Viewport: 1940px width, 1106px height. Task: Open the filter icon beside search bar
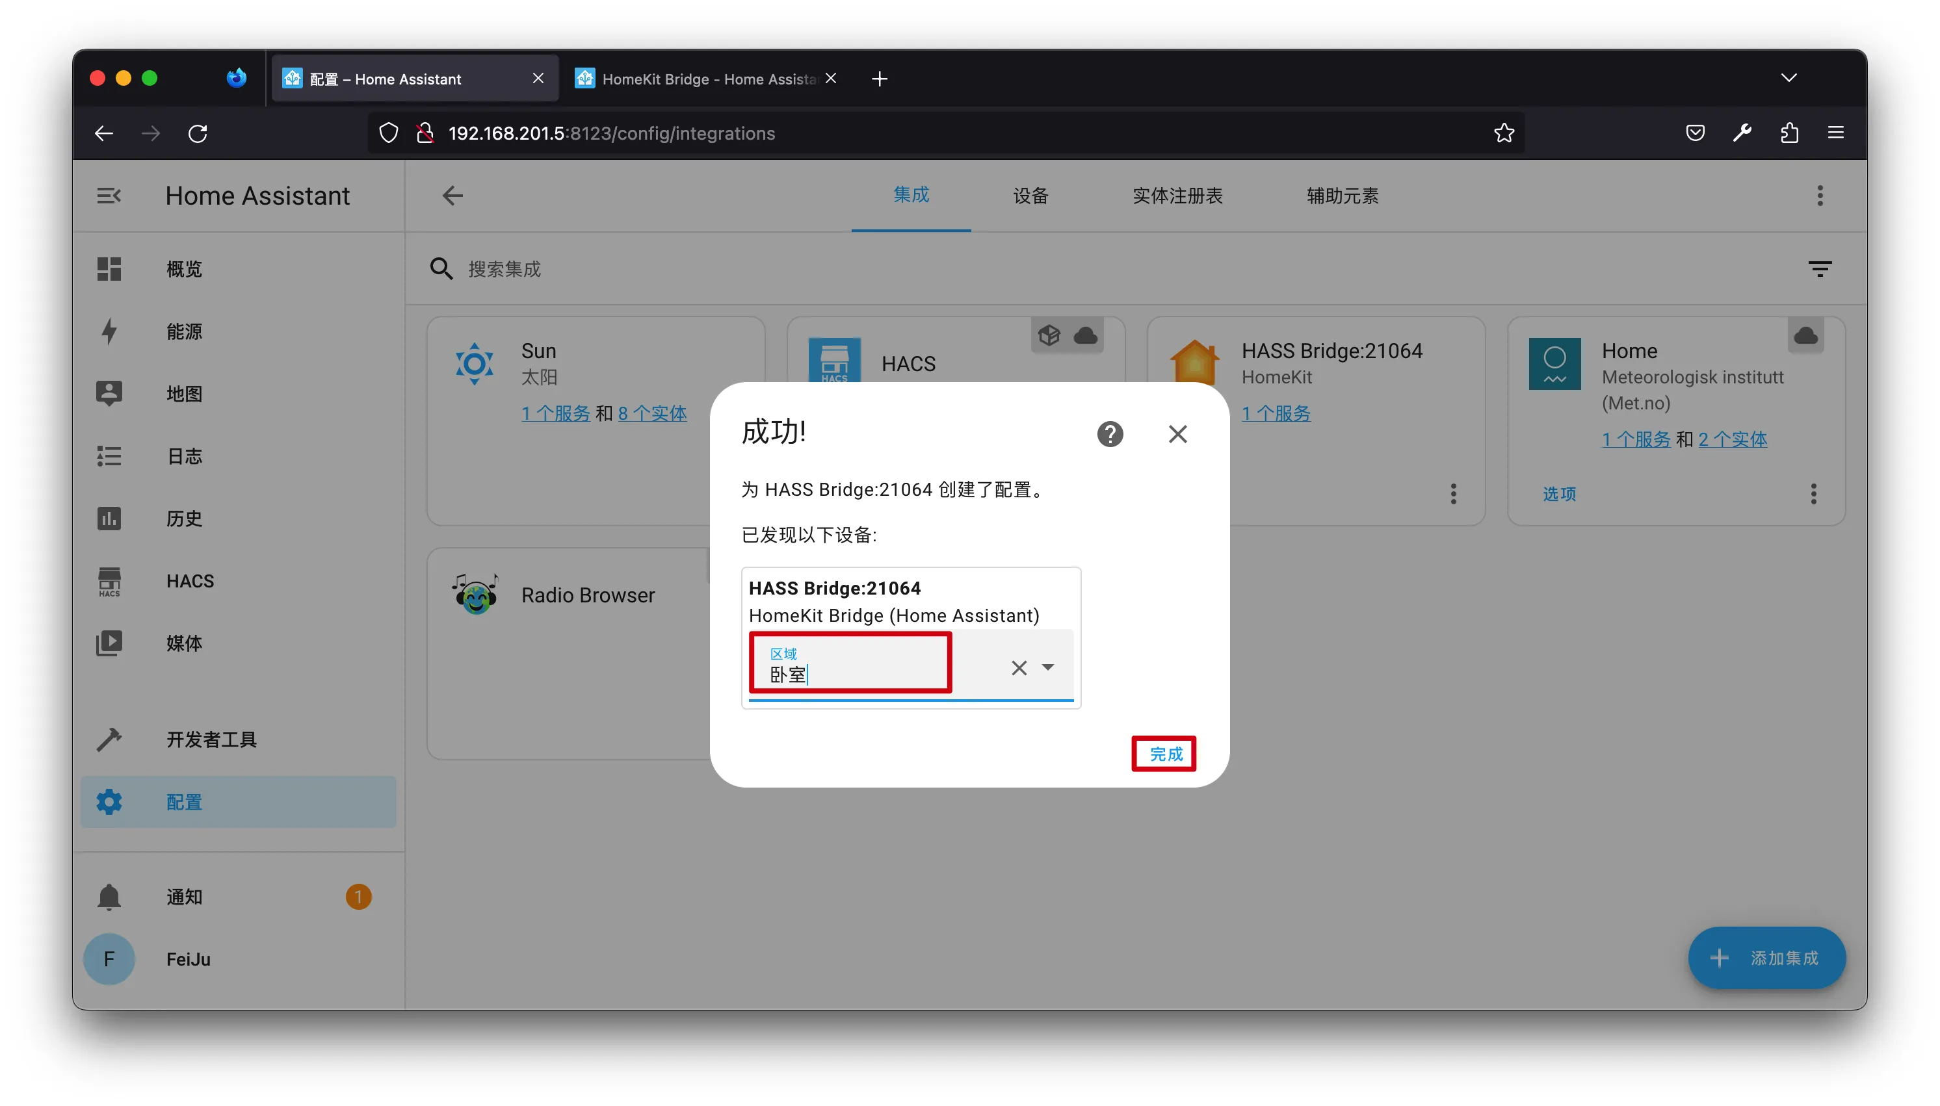point(1818,269)
